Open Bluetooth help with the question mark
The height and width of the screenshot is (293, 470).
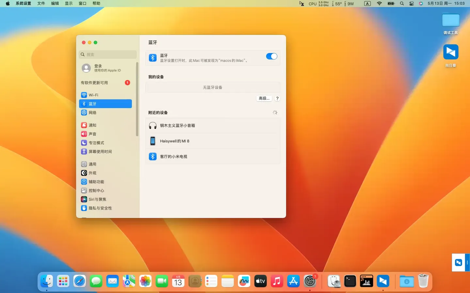[x=277, y=98]
